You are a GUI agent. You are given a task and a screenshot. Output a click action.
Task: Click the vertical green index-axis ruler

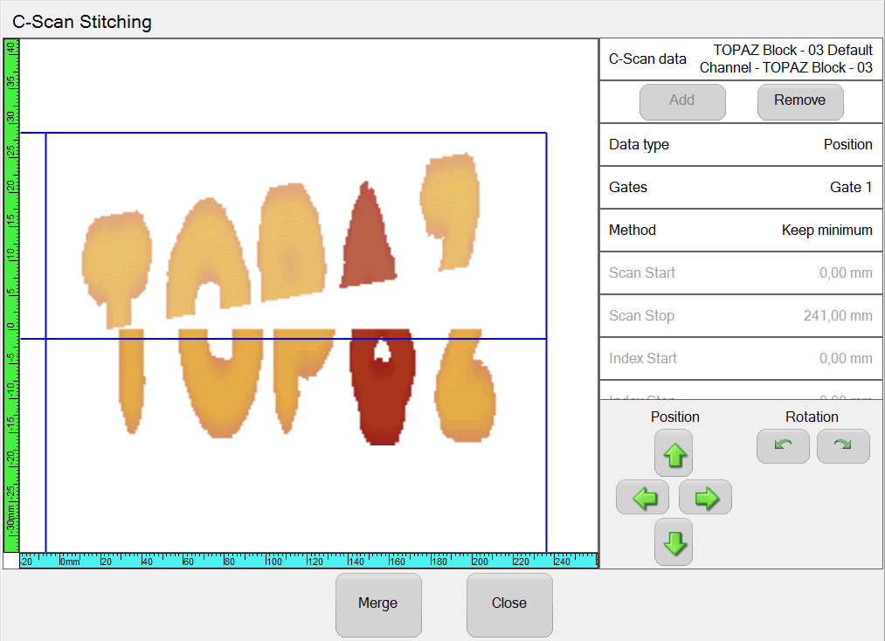[x=11, y=295]
